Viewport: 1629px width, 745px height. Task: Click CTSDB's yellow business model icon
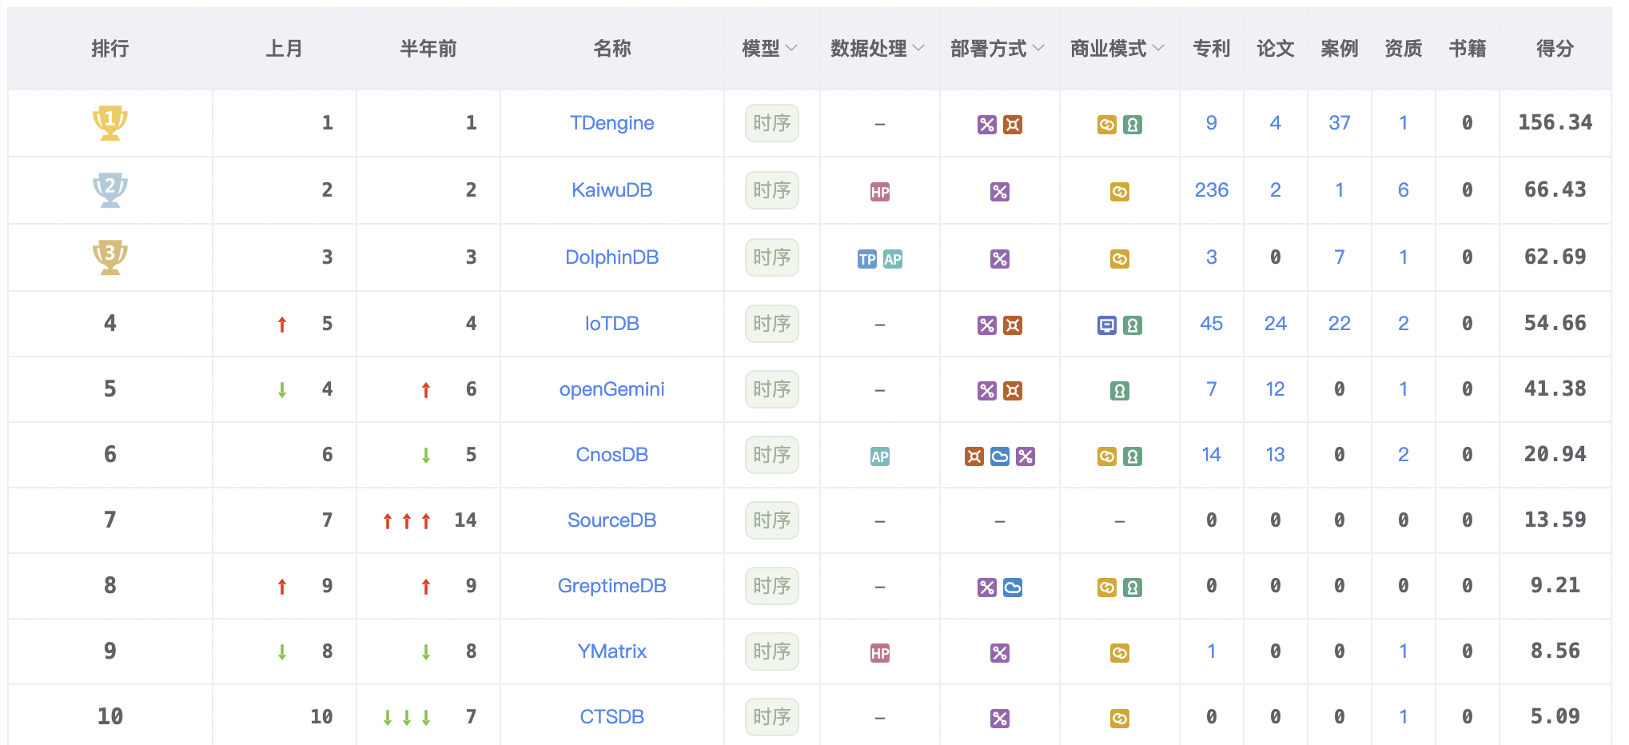[1120, 719]
